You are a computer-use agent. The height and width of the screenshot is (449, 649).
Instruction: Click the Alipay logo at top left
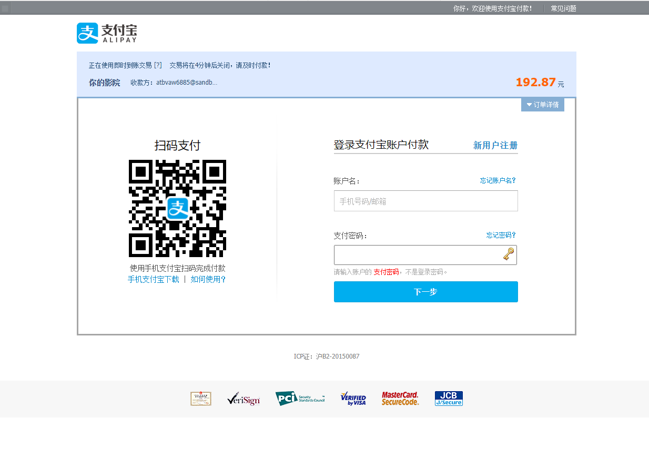(107, 33)
